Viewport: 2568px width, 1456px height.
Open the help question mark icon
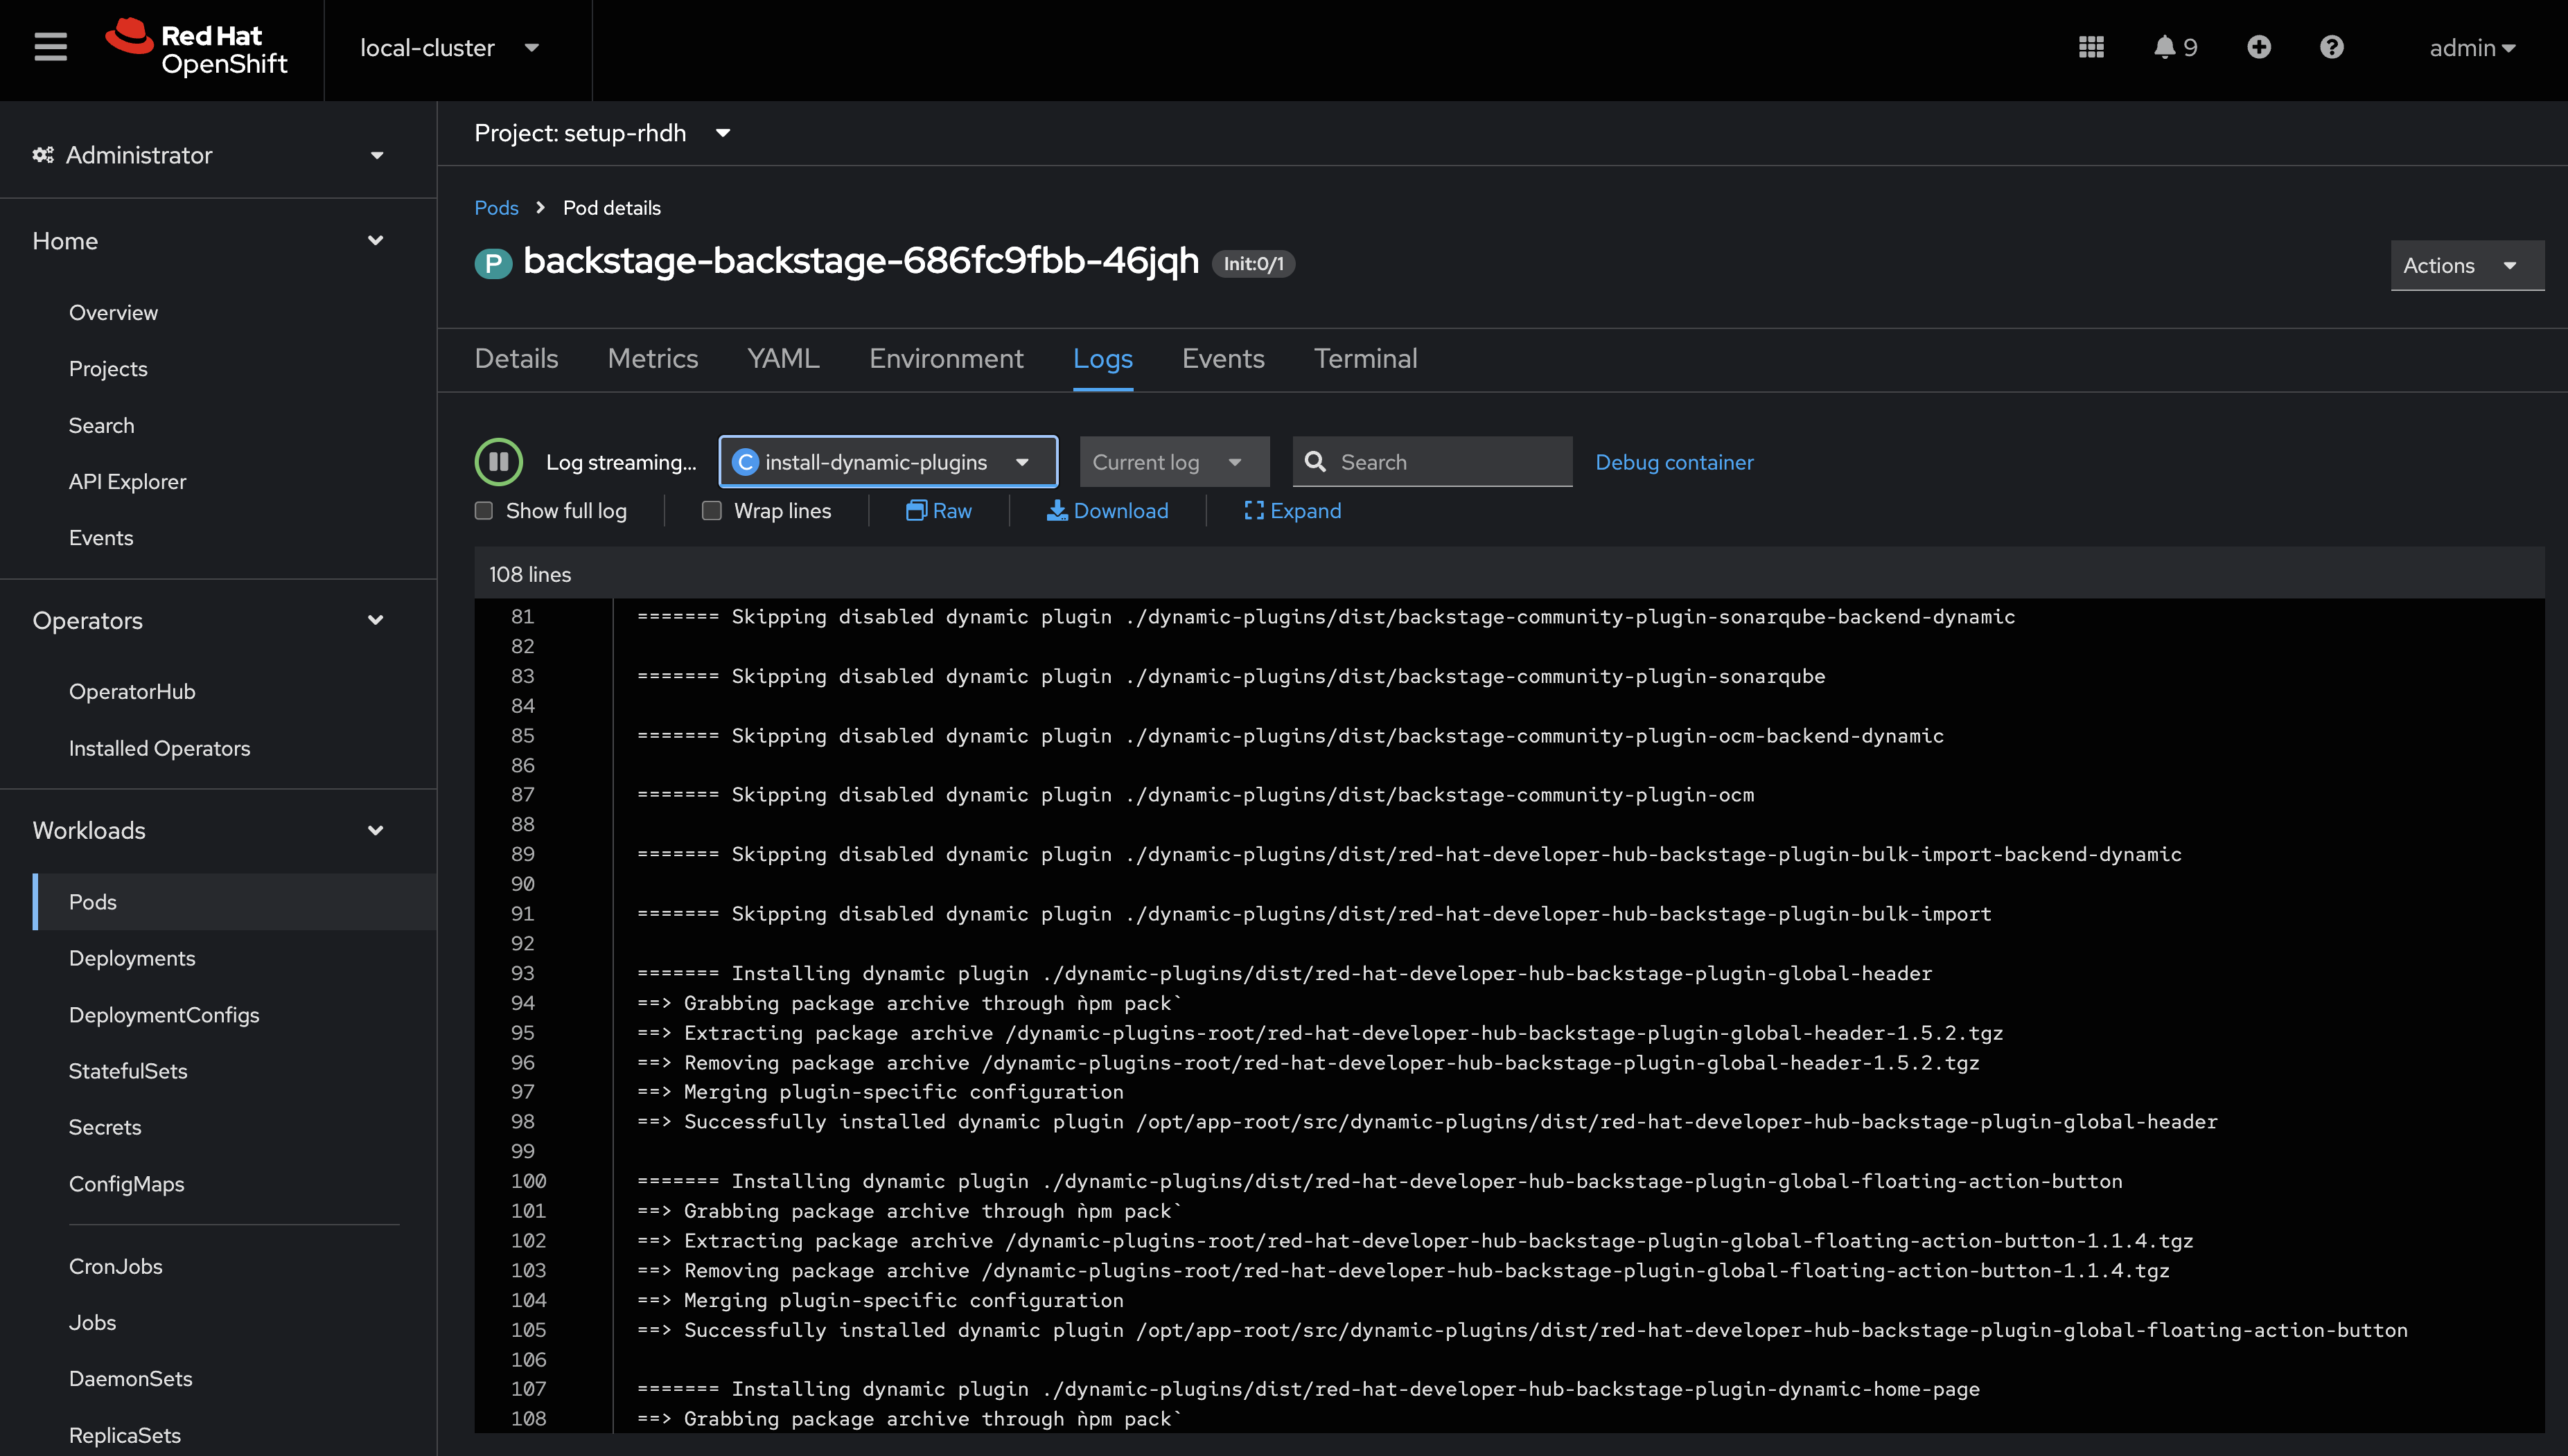point(2331,47)
